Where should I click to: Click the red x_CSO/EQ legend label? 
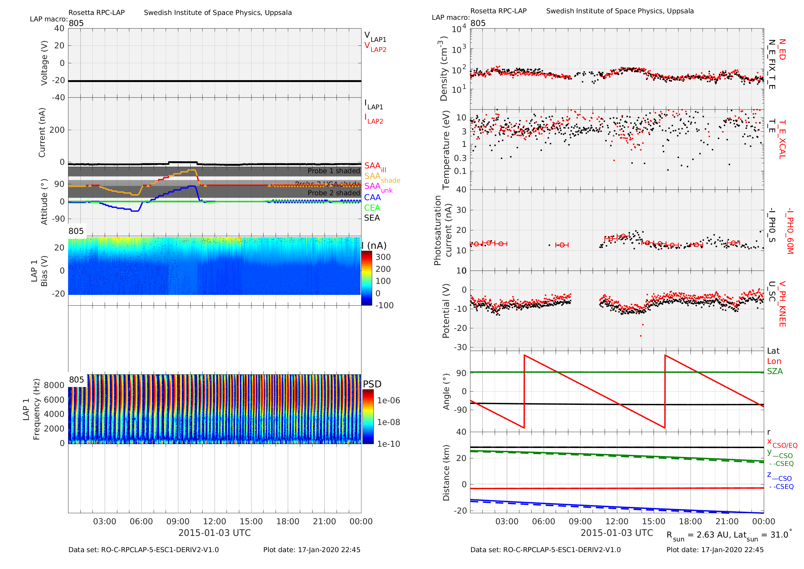(782, 443)
